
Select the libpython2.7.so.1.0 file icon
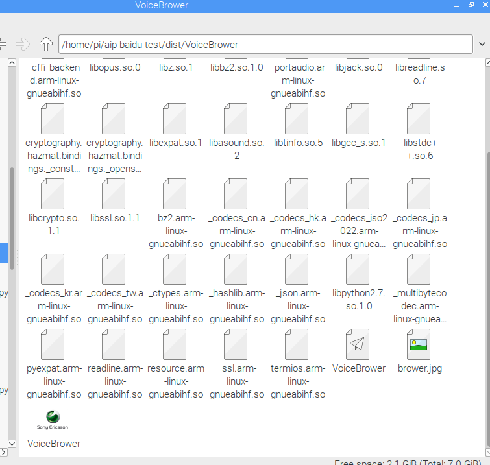point(358,270)
